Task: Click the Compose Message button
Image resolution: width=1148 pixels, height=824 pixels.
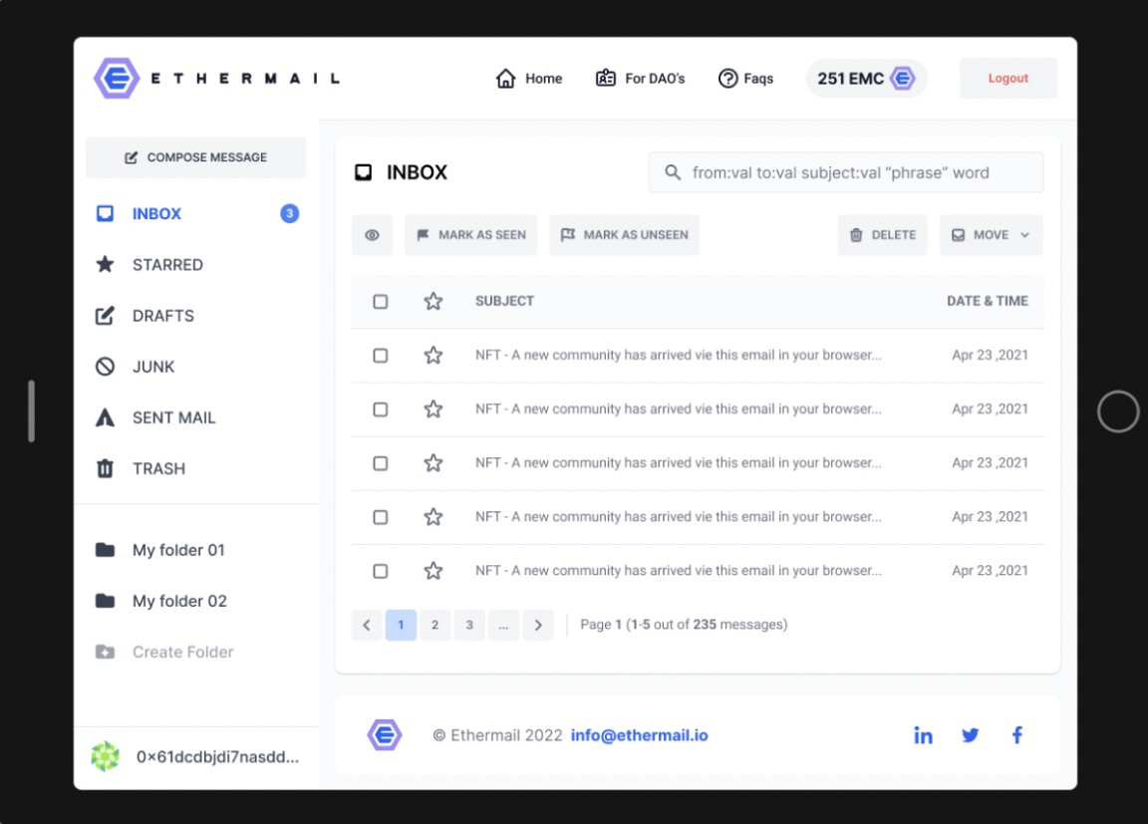Action: [x=195, y=157]
